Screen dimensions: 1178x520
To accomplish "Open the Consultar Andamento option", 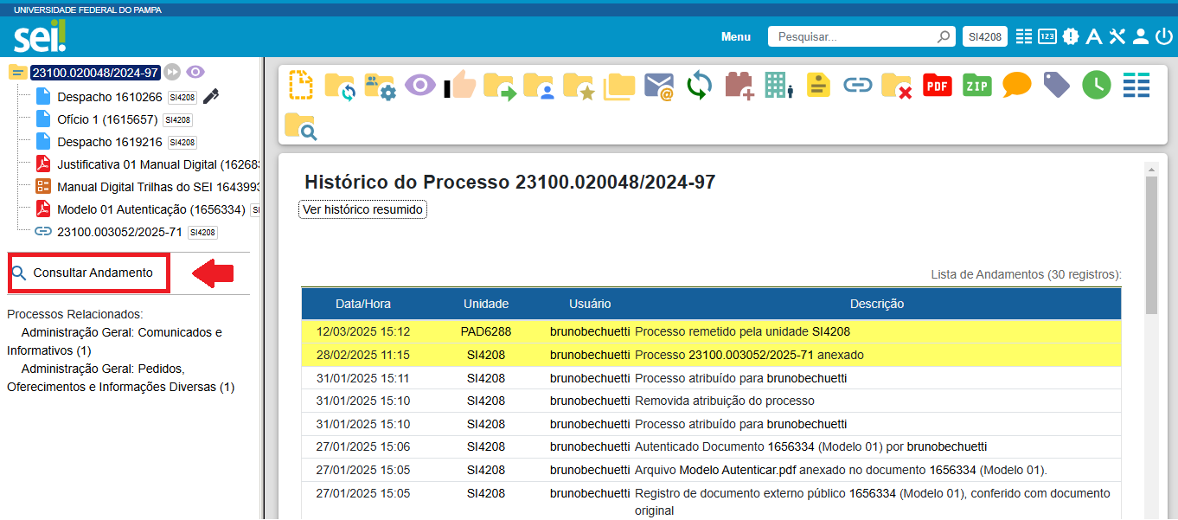I will (93, 273).
